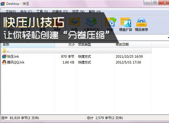Click 快捷方式 type in 快压.lnk row
The height and width of the screenshot is (123, 169).
click(x=84, y=56)
